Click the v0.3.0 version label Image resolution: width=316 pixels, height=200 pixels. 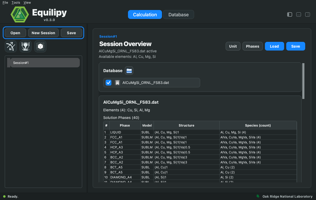click(x=49, y=20)
